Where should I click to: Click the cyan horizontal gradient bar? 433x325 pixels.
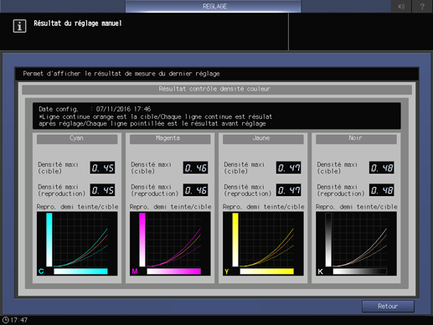pos(80,271)
